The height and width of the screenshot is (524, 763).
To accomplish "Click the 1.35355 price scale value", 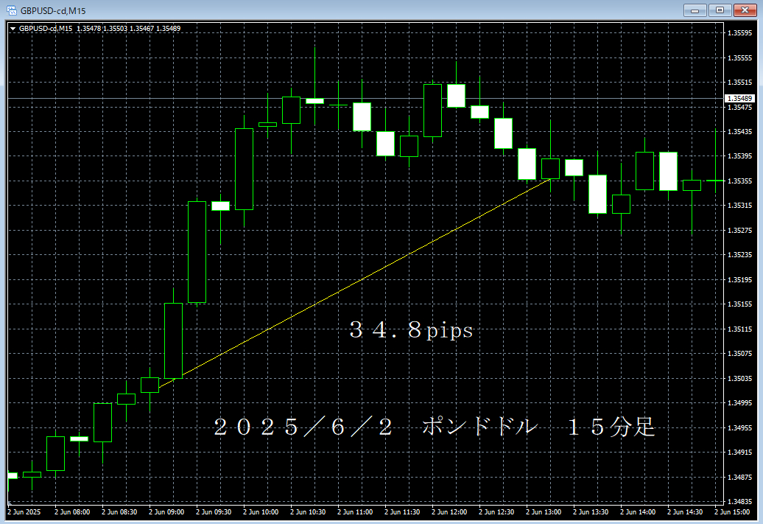I will click(x=739, y=181).
